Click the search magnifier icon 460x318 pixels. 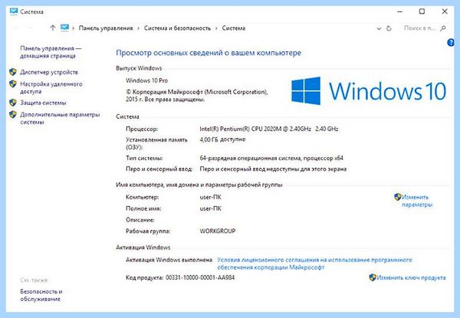(443, 28)
